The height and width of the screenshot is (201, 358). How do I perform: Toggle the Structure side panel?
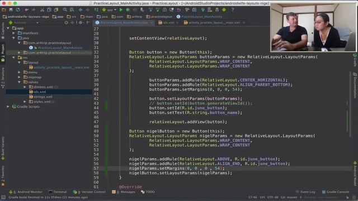[3, 78]
